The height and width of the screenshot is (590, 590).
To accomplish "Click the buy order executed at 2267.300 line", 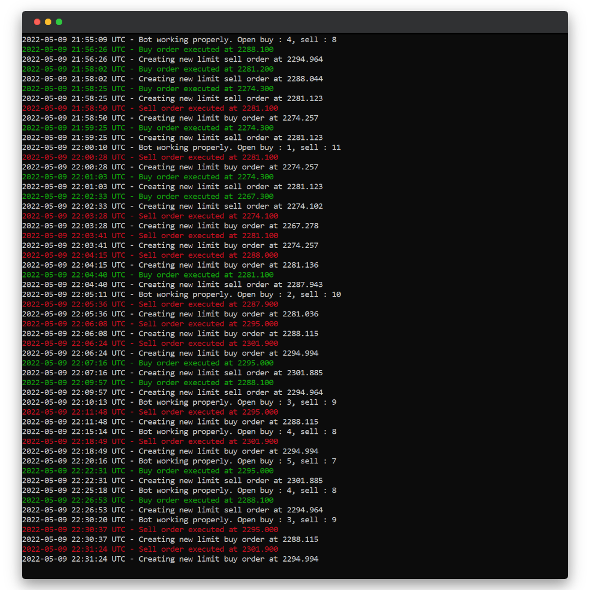I will (x=147, y=197).
